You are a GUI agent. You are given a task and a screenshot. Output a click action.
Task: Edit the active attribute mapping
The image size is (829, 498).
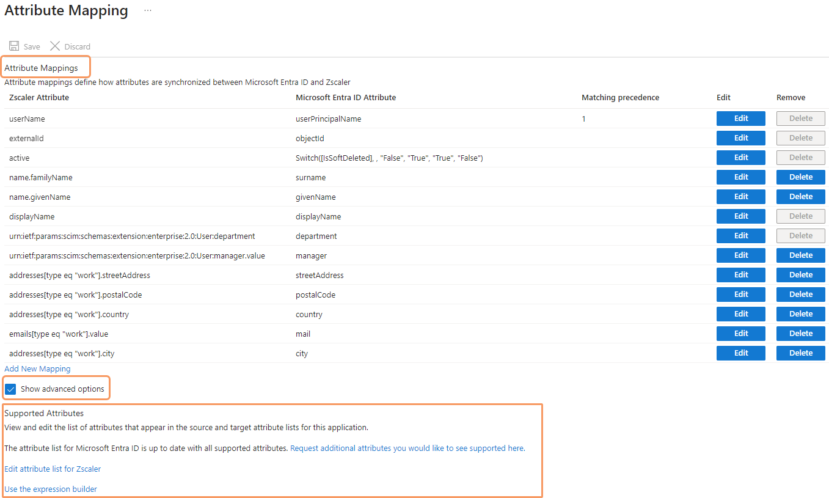pyautogui.click(x=740, y=158)
